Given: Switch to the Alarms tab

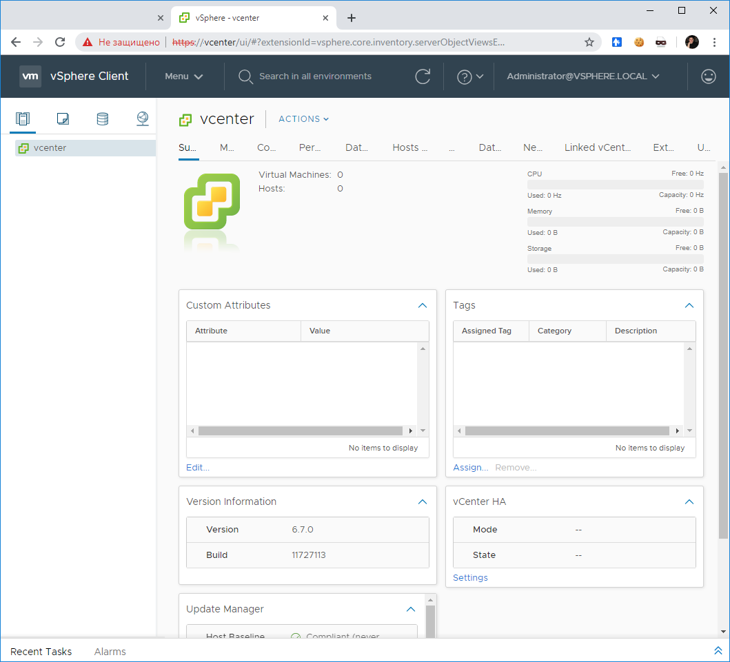Looking at the screenshot, I should click(x=110, y=652).
